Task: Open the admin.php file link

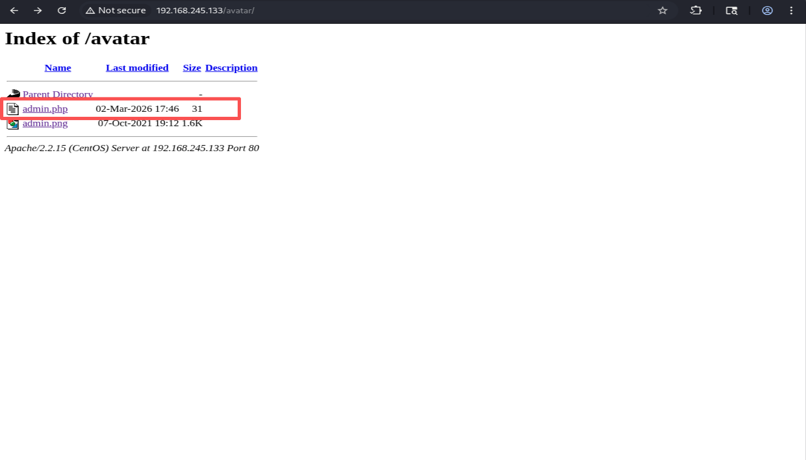Action: (45, 108)
